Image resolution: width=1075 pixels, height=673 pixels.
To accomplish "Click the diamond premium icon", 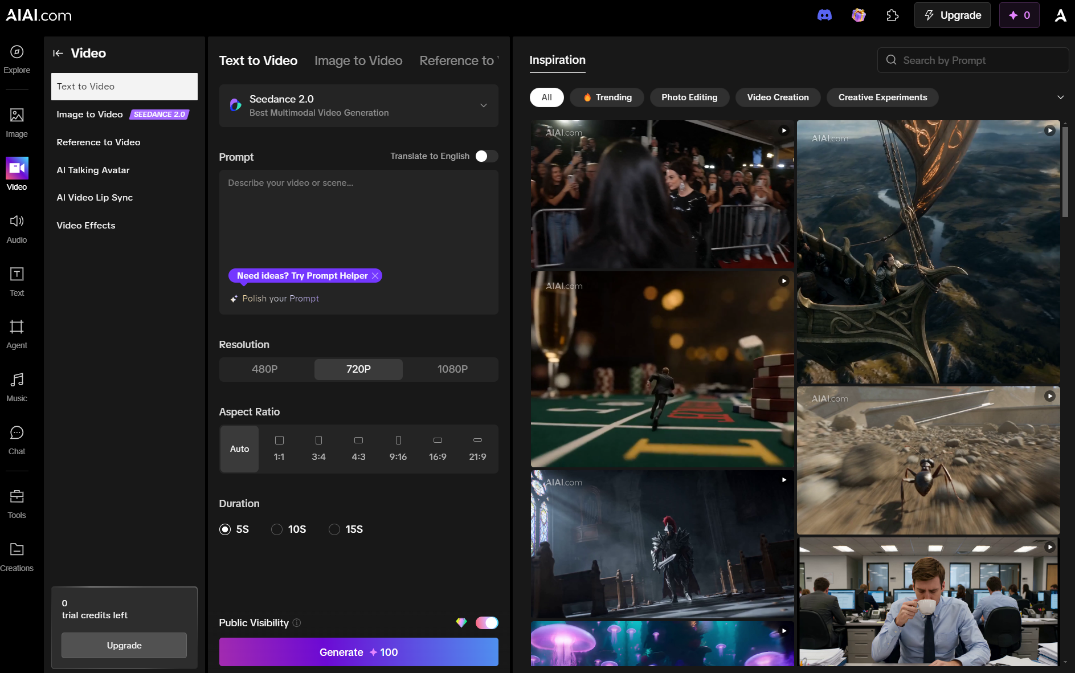I will tap(461, 623).
